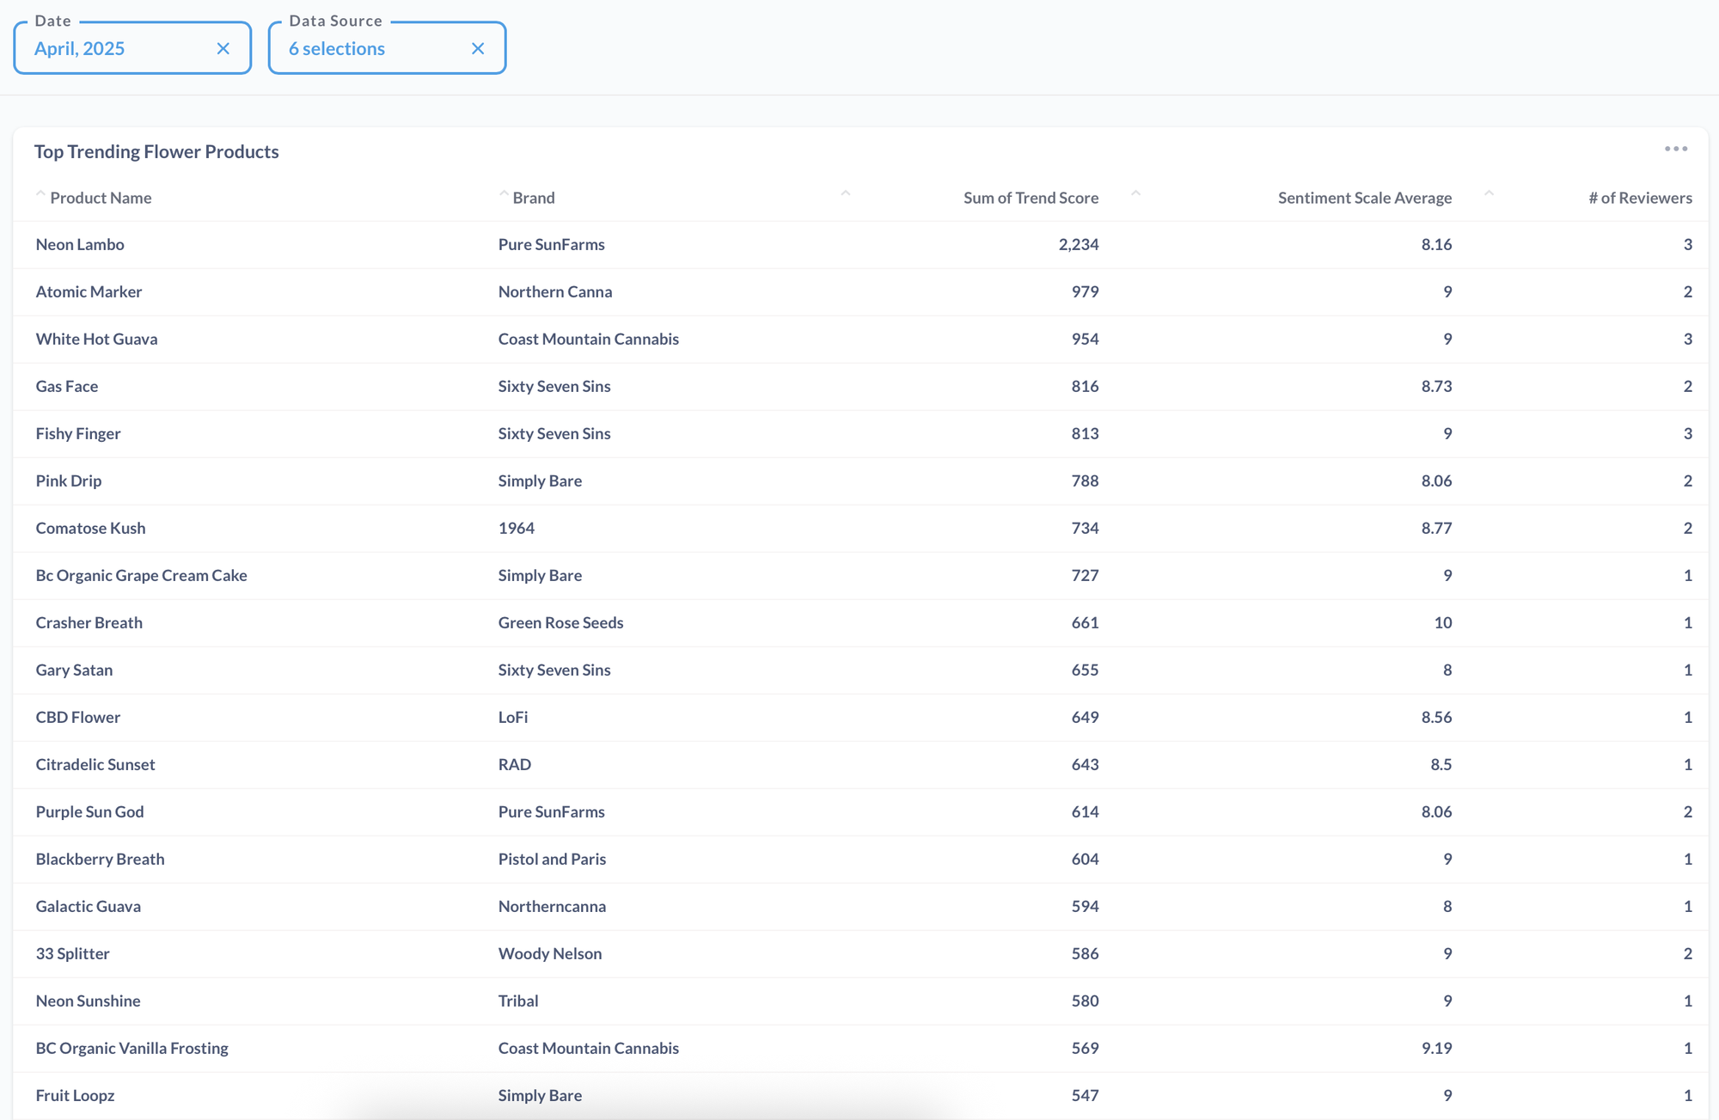Click the 8.5 sentiment value
1719x1120 pixels.
(x=1441, y=764)
